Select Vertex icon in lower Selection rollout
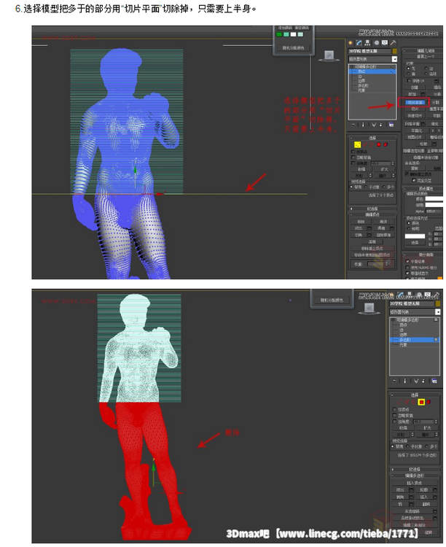 [x=399, y=402]
